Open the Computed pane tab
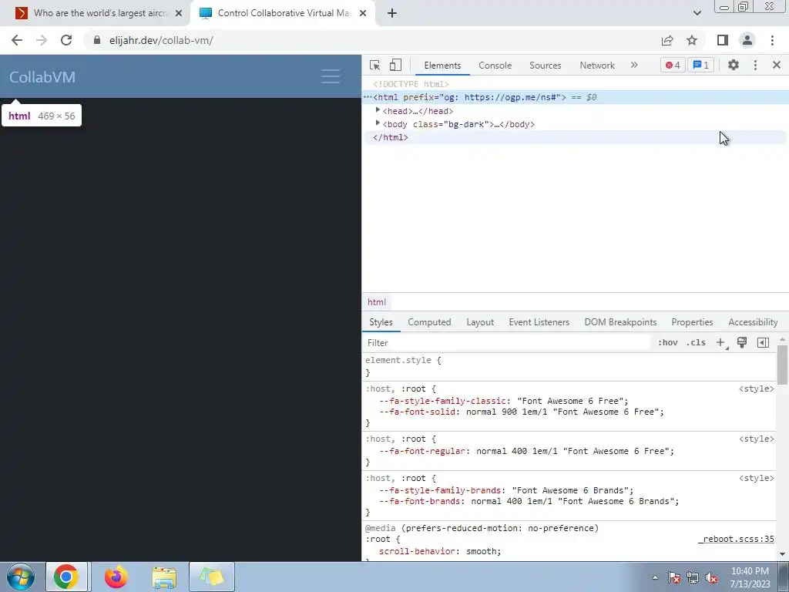The width and height of the screenshot is (789, 592). (x=429, y=322)
